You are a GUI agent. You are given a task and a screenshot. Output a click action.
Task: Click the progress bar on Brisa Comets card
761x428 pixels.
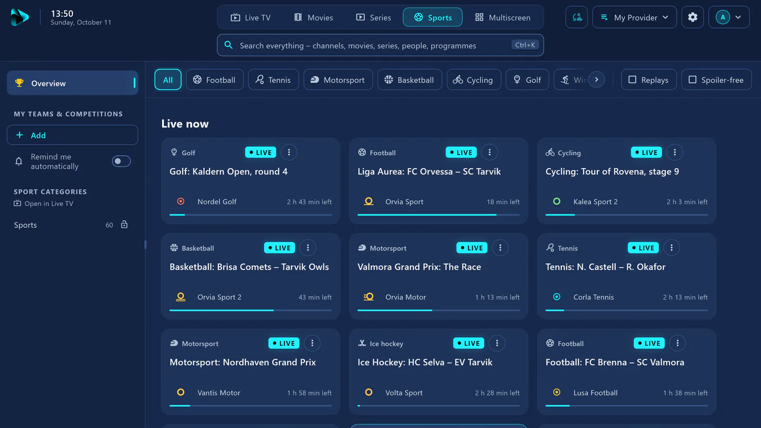[251, 311]
